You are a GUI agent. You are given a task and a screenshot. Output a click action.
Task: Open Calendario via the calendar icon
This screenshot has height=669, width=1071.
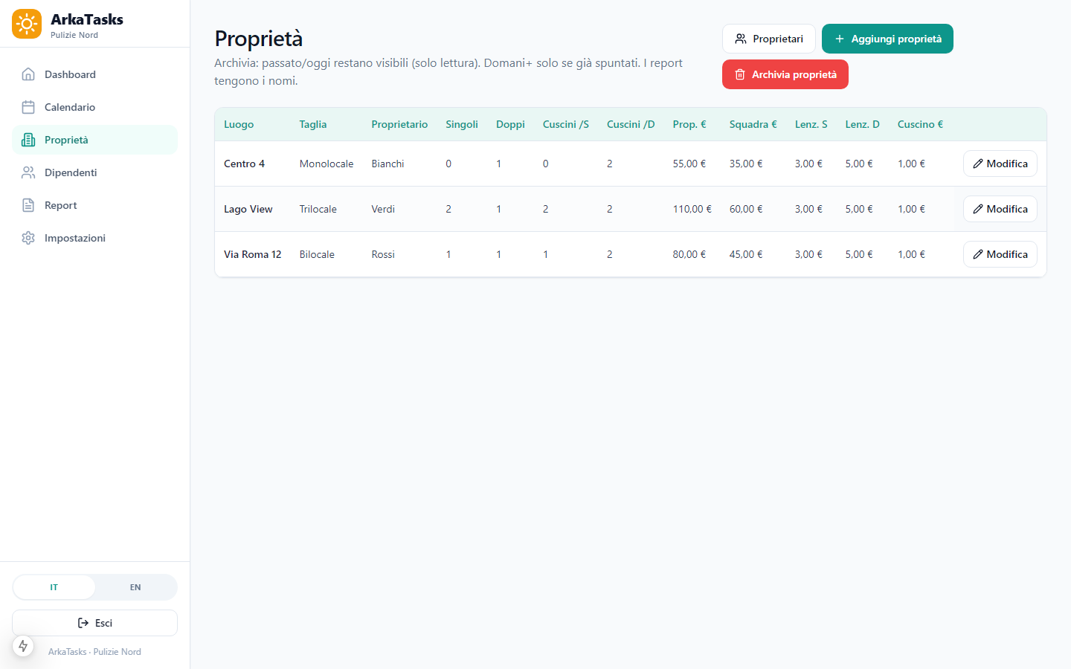click(28, 107)
